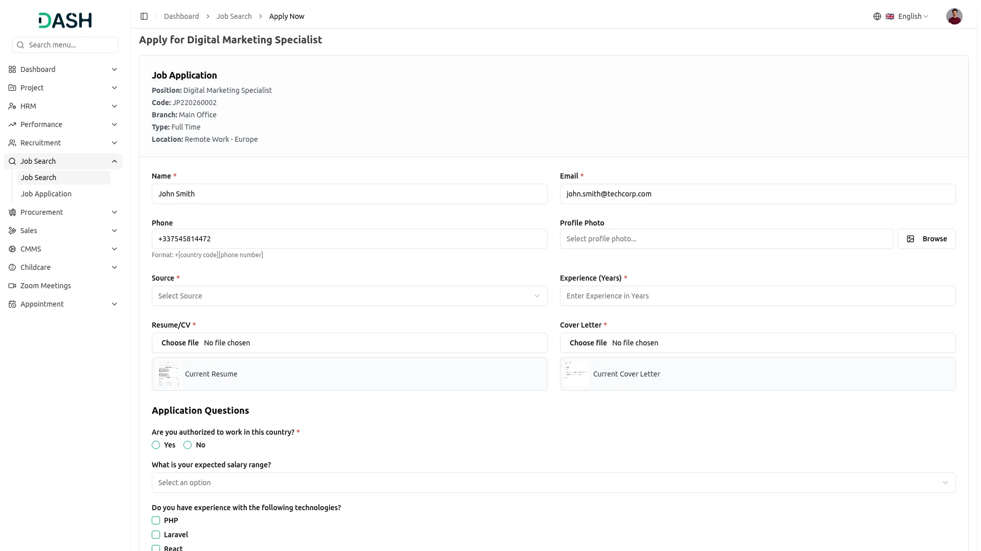Select No for work authorization

188,445
